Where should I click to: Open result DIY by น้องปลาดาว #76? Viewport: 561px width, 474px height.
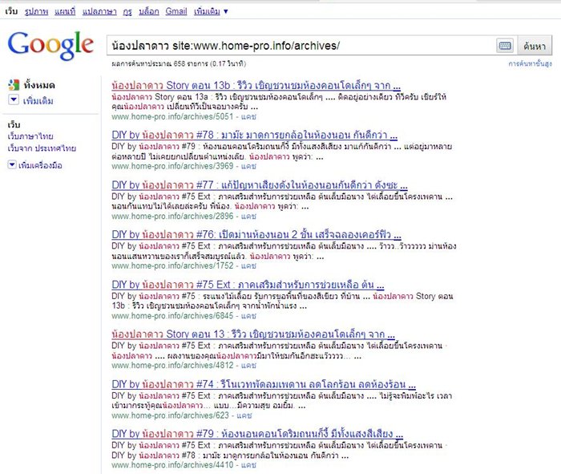point(256,235)
